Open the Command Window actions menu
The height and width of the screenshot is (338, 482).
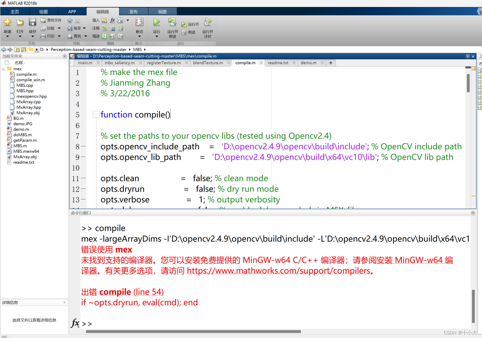pyautogui.click(x=473, y=213)
